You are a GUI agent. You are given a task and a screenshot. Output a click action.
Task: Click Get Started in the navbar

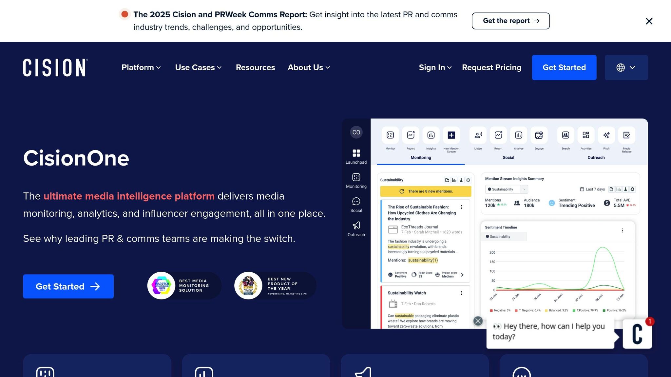point(564,67)
